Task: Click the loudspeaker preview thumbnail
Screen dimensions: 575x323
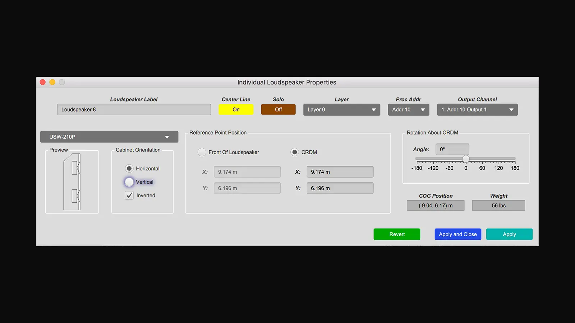Action: click(x=72, y=182)
